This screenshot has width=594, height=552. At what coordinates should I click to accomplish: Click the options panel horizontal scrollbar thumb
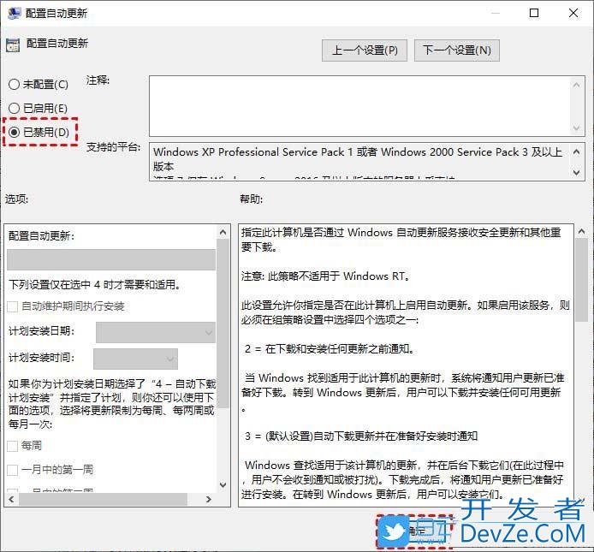(103, 499)
